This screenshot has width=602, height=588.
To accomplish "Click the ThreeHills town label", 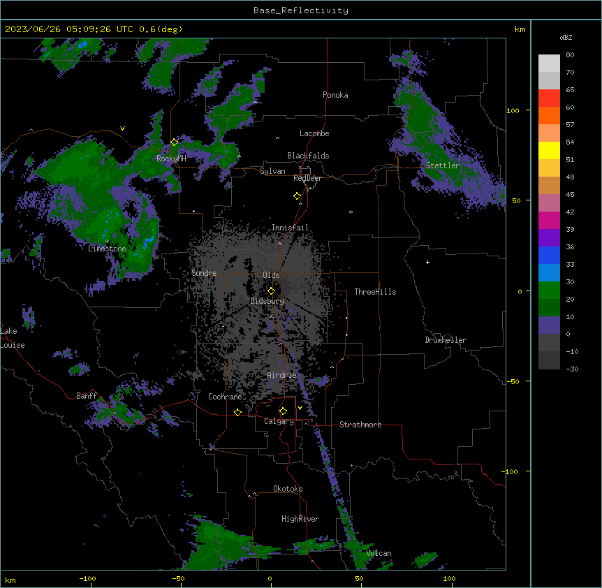I will pyautogui.click(x=375, y=292).
